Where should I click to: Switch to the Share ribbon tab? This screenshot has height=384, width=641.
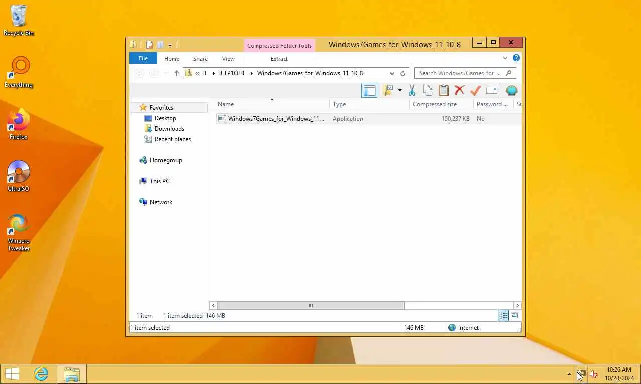coord(200,59)
